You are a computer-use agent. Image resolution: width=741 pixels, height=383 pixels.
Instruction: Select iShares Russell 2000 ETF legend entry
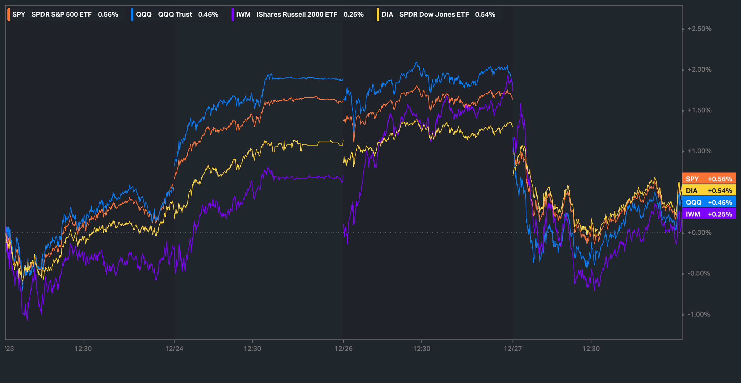point(297,15)
